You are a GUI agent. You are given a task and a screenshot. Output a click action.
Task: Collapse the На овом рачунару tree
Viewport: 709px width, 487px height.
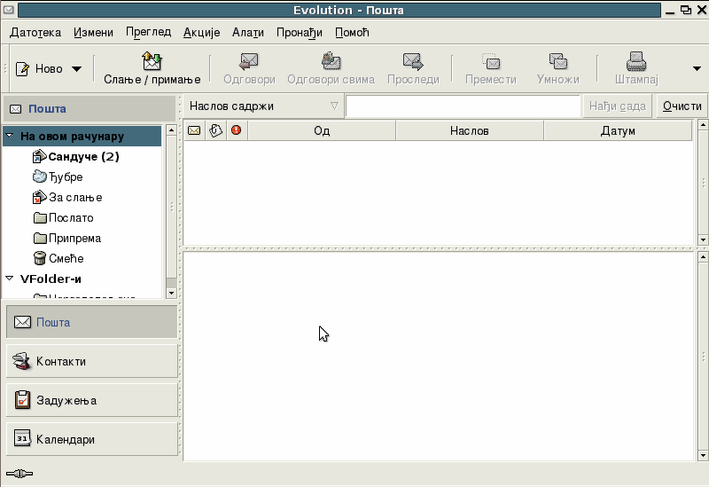(10, 136)
